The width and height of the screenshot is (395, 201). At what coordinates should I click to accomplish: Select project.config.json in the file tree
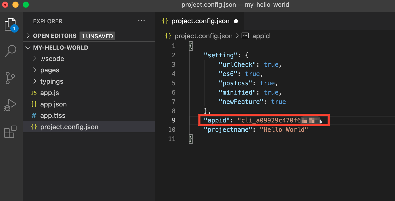click(x=69, y=127)
